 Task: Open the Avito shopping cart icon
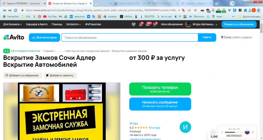155,24
